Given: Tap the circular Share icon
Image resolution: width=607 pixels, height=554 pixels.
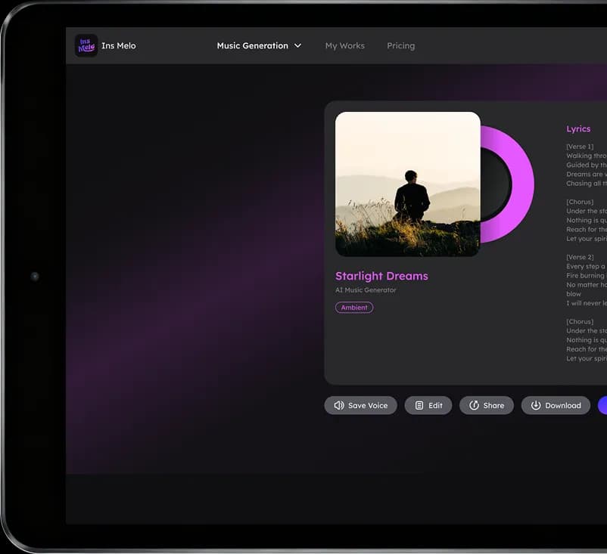Looking at the screenshot, I should pos(472,405).
